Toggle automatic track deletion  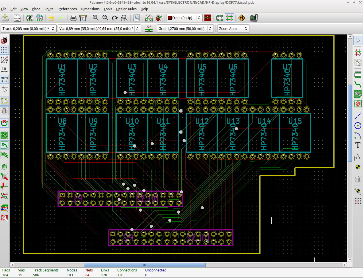tap(4, 123)
